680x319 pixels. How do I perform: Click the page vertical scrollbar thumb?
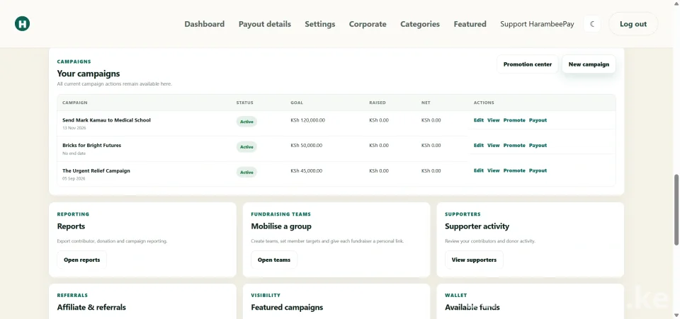pyautogui.click(x=676, y=209)
